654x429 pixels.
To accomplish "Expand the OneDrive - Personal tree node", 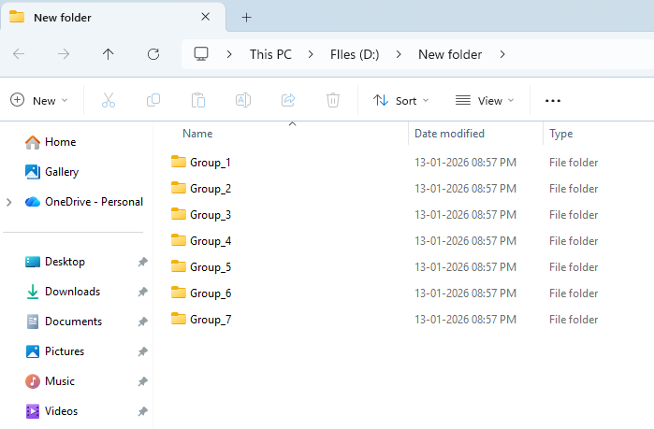I will 9,203.
